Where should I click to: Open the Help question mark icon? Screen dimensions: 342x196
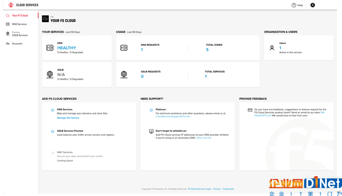(x=294, y=5)
